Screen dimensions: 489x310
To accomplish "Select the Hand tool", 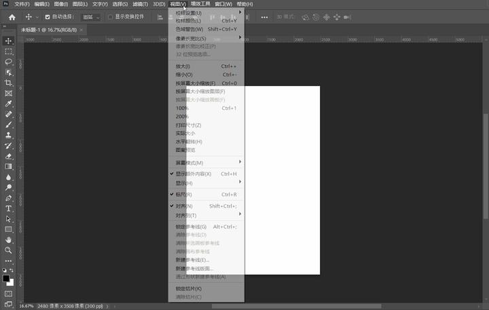I will [8, 240].
